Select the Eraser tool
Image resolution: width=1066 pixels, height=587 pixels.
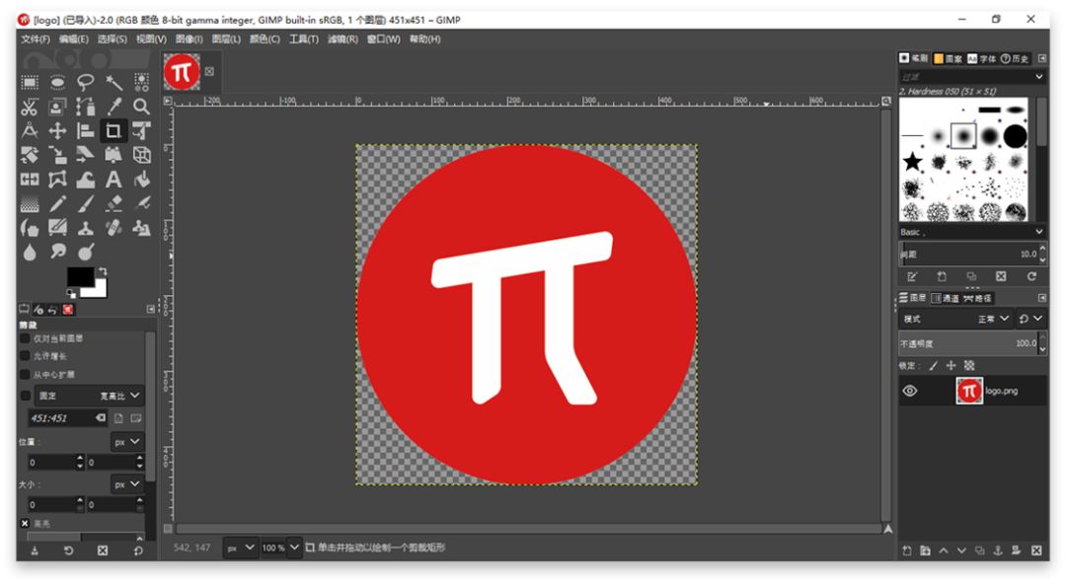point(114,203)
